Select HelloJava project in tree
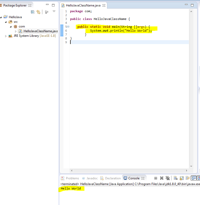This screenshot has height=205, width=200. click(x=15, y=17)
